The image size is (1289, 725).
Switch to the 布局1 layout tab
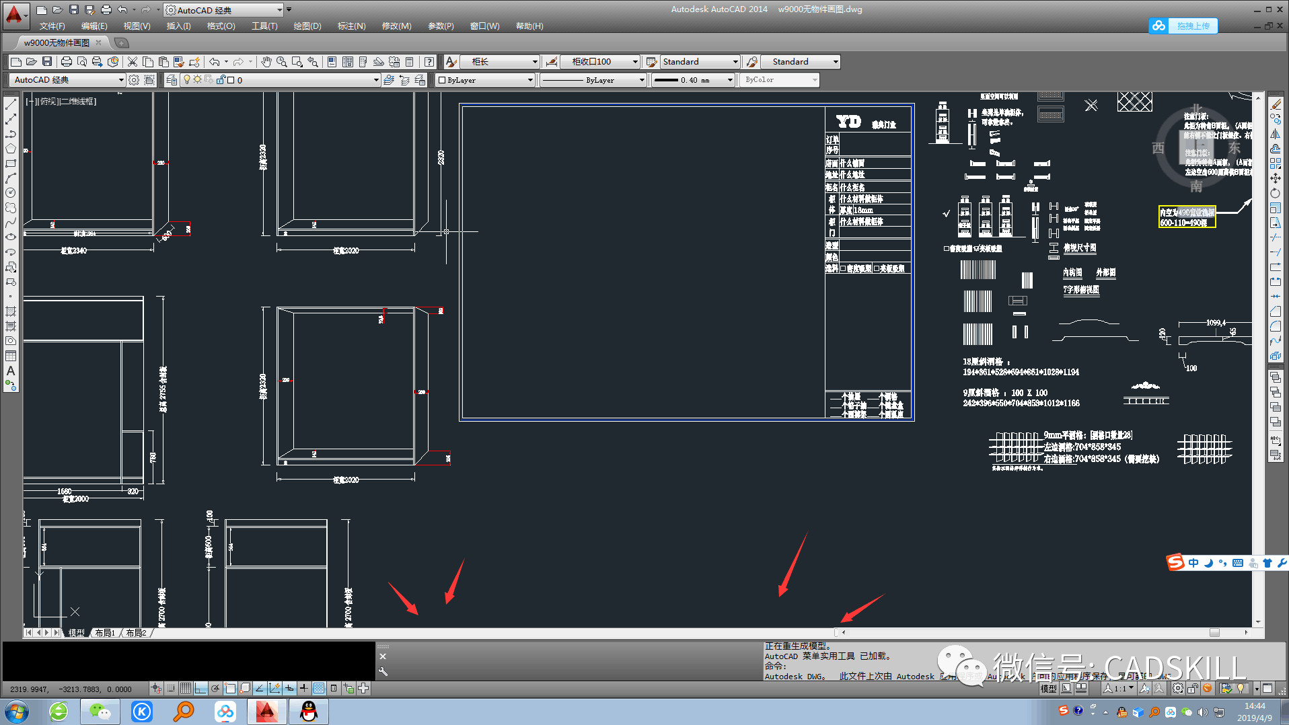[x=104, y=633]
